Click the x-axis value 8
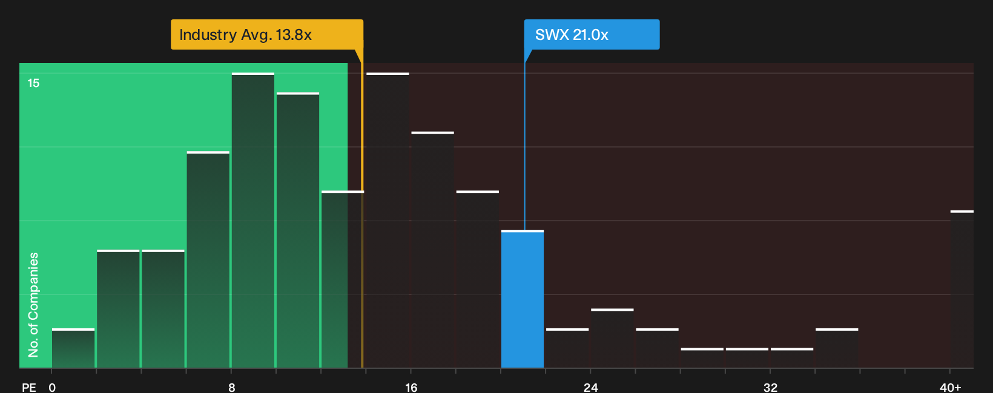The height and width of the screenshot is (393, 993). tap(232, 387)
